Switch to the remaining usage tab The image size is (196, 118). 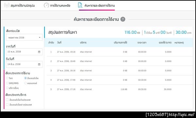coord(57,5)
